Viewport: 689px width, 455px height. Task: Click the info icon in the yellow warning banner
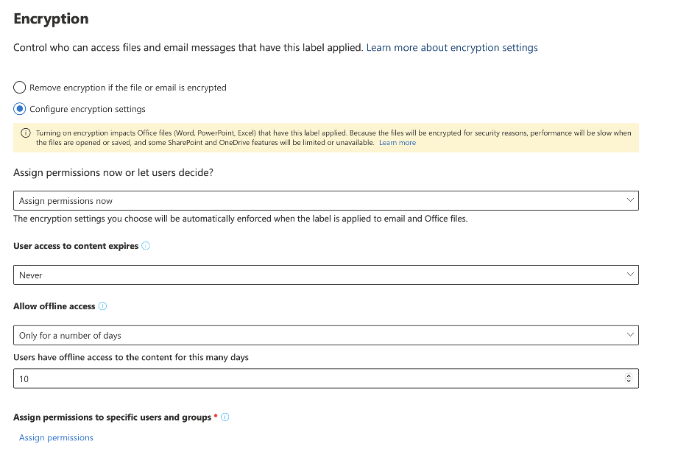tap(26, 133)
